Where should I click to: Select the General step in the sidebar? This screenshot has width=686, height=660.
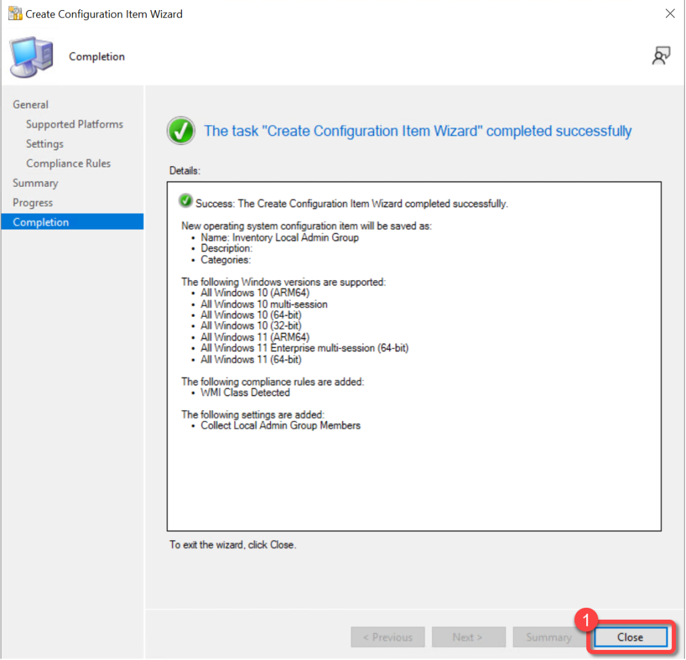[x=31, y=105]
